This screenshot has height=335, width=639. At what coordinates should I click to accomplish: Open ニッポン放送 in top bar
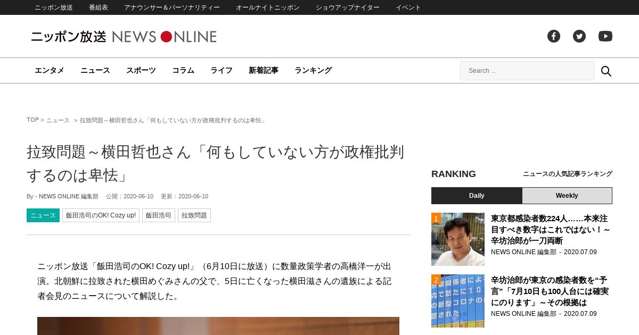pyautogui.click(x=54, y=7)
